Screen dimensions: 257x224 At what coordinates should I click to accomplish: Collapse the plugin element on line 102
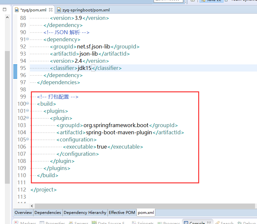coord(28,118)
